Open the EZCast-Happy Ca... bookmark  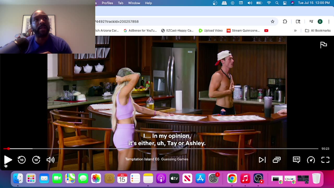pos(177,31)
